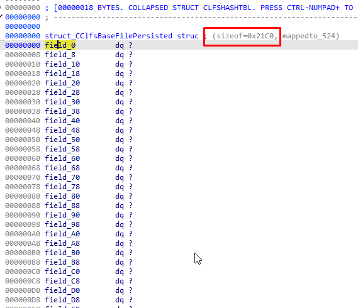This screenshot has width=358, height=308.
Task: Select the field_38 member
Action: point(62,111)
